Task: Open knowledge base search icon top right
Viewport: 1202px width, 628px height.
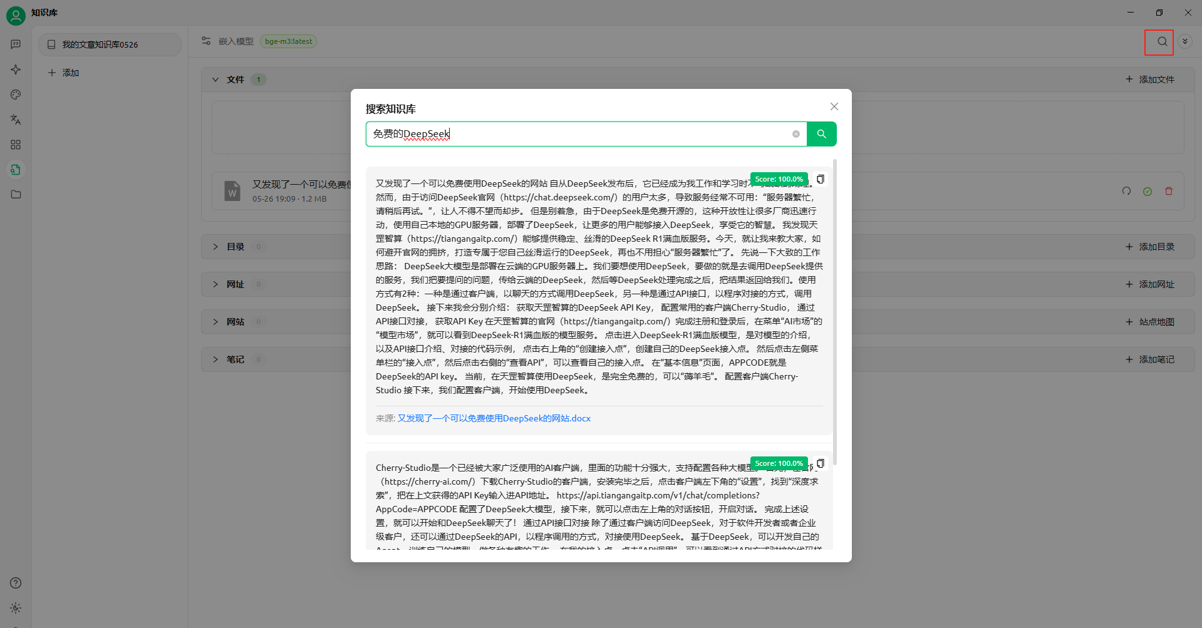Action: coord(1162,42)
